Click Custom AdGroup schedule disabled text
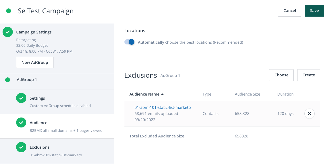The height and width of the screenshot is (164, 329). [x=60, y=106]
